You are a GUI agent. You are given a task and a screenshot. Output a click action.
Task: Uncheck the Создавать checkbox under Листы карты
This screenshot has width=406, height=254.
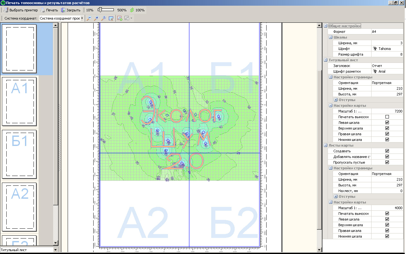pos(387,151)
